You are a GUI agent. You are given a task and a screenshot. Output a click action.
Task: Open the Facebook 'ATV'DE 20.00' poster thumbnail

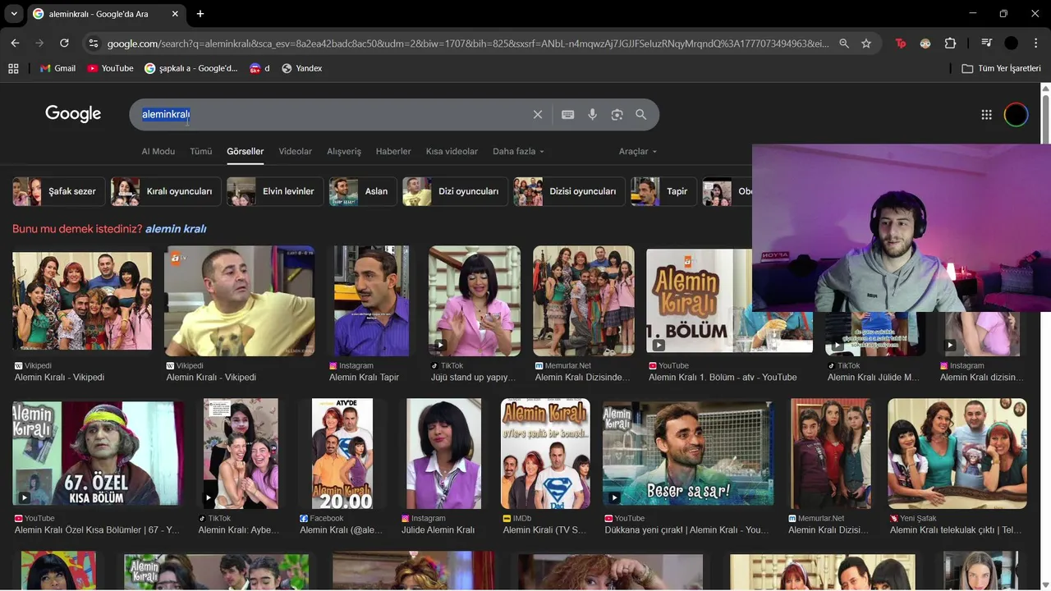click(342, 453)
